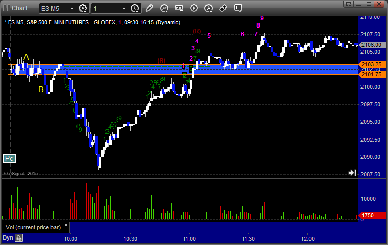Open the alerts A icon menu
The height and width of the screenshot is (245, 388).
[209, 8]
